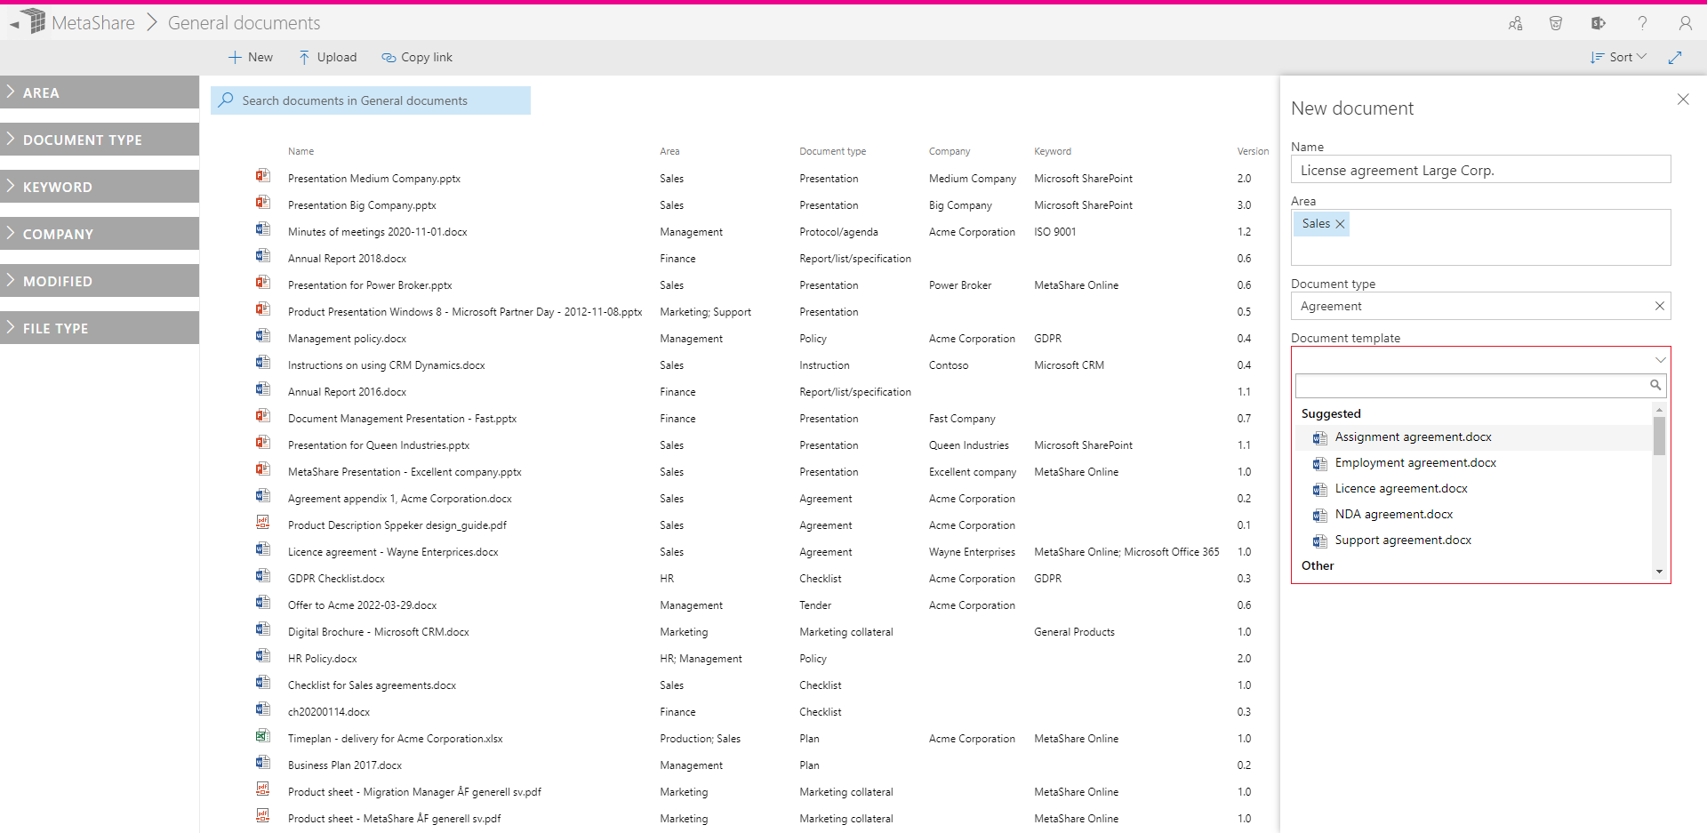This screenshot has width=1707, height=833.
Task: Click the General documents breadcrumb
Action: coord(243,22)
